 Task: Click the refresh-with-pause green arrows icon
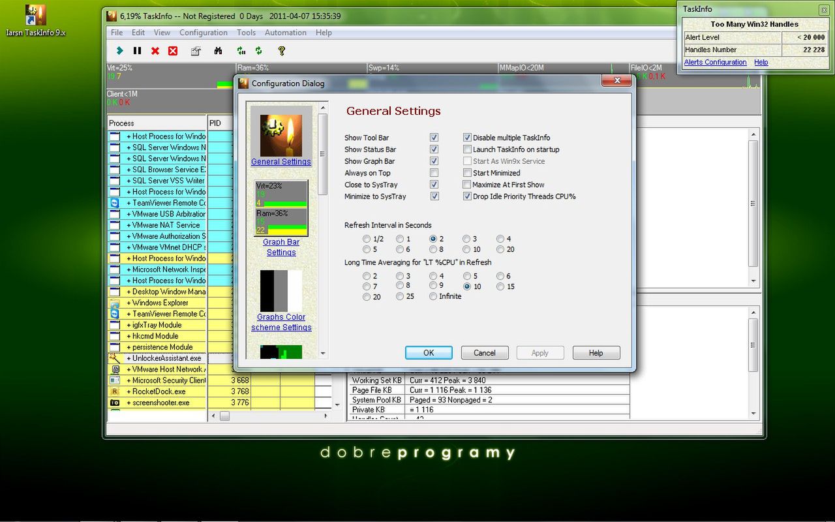click(x=241, y=51)
